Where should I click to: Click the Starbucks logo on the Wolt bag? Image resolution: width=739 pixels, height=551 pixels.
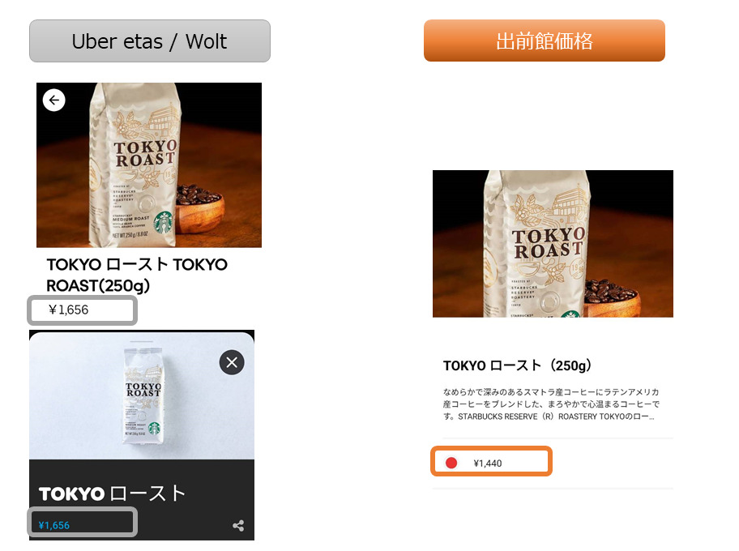[x=154, y=429]
